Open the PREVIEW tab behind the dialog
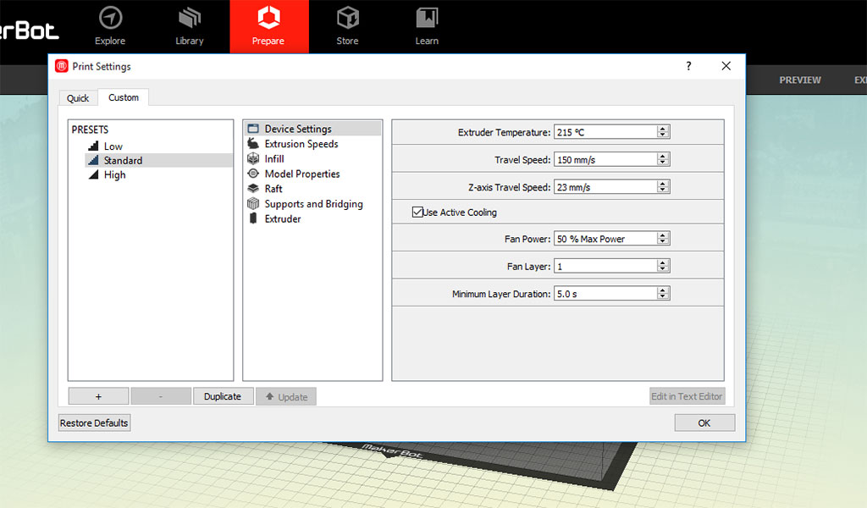This screenshot has height=508, width=867. [x=800, y=80]
